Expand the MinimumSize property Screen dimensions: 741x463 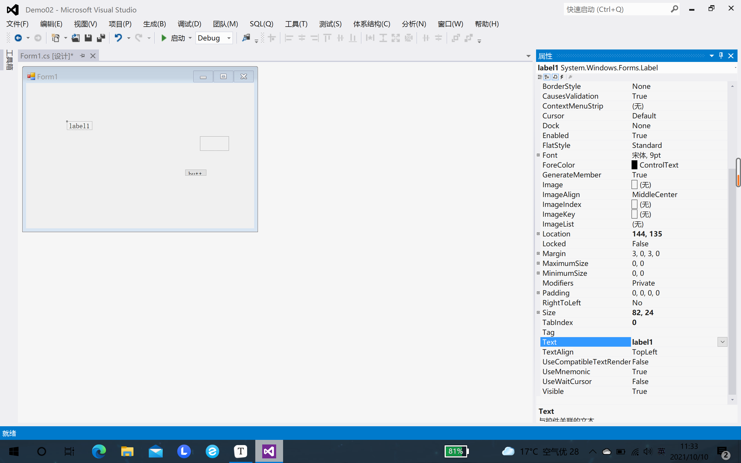point(538,273)
